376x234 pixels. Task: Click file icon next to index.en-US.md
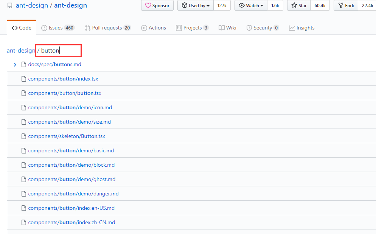tap(24, 208)
